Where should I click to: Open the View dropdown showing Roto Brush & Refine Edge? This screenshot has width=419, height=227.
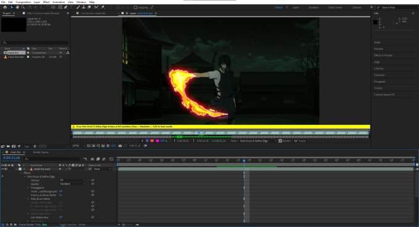(x=258, y=141)
